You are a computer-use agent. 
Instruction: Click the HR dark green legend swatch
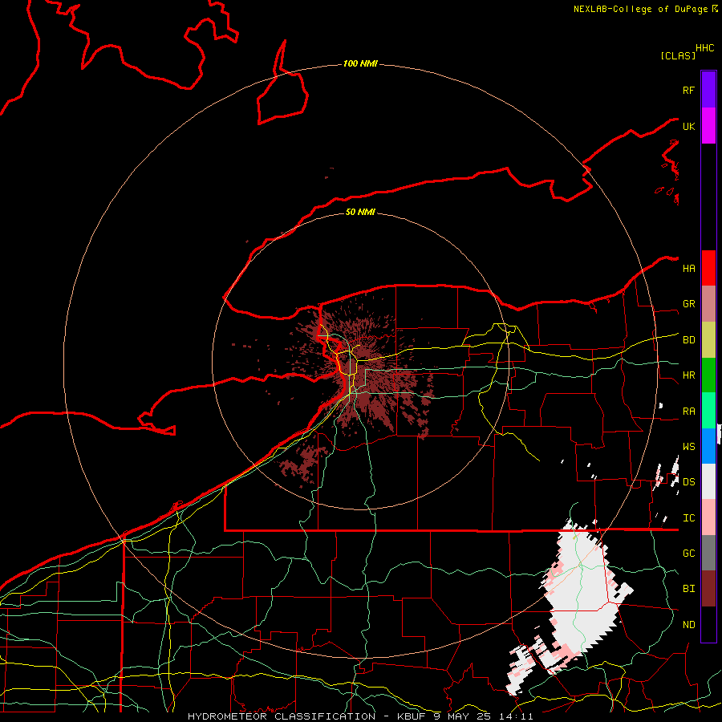(x=708, y=375)
